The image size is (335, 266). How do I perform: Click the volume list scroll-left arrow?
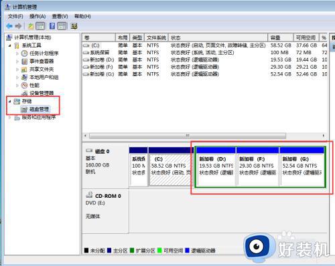tap(86, 136)
